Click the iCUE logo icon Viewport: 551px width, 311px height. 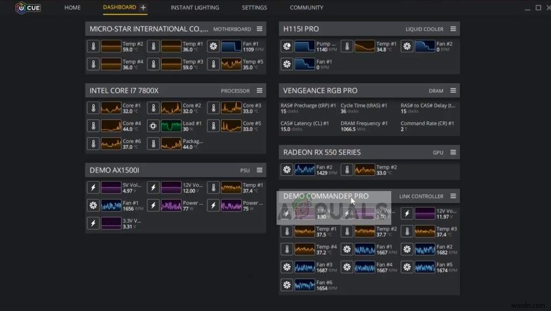tap(21, 7)
